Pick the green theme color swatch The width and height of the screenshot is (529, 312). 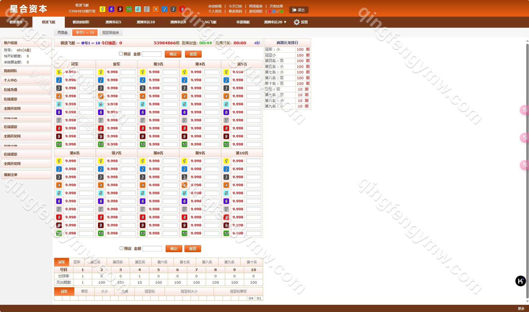tap(282, 11)
